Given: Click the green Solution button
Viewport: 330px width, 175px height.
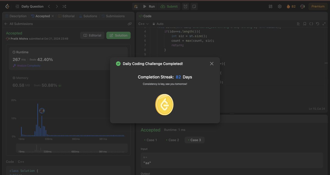Looking at the screenshot, I should [119, 35].
